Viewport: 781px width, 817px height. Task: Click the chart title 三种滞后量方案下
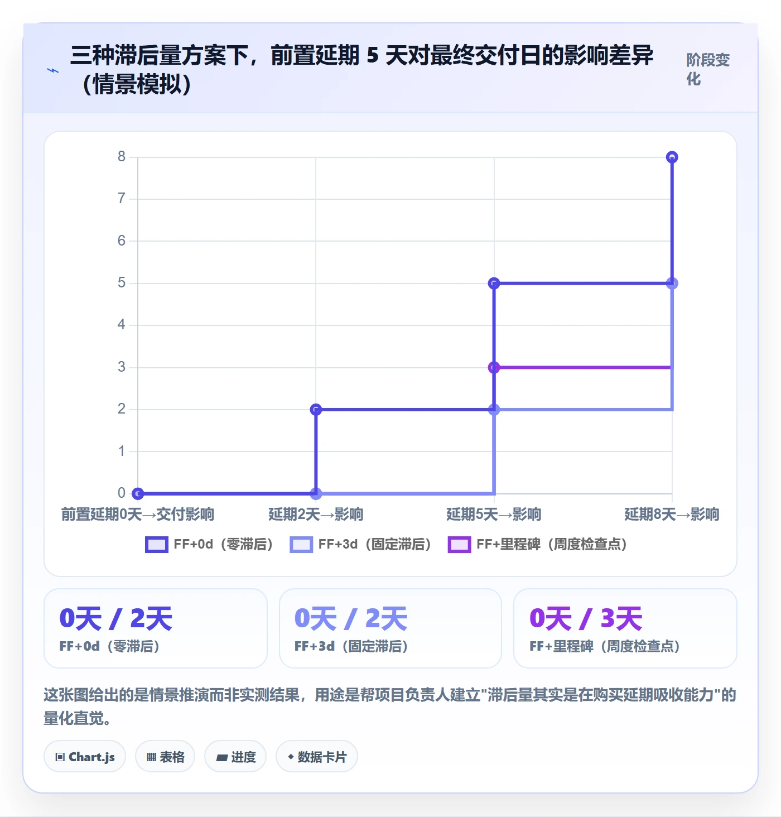click(x=361, y=69)
